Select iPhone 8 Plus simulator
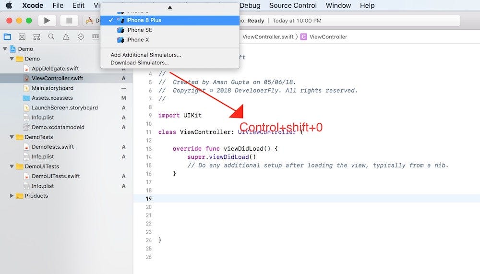This screenshot has height=274, width=480. pyautogui.click(x=170, y=20)
